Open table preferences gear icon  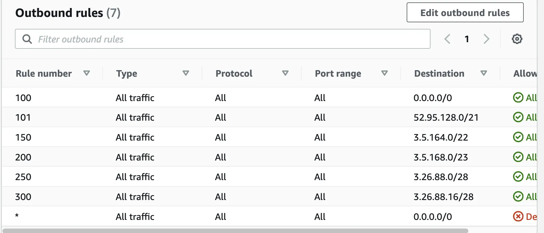click(x=517, y=39)
